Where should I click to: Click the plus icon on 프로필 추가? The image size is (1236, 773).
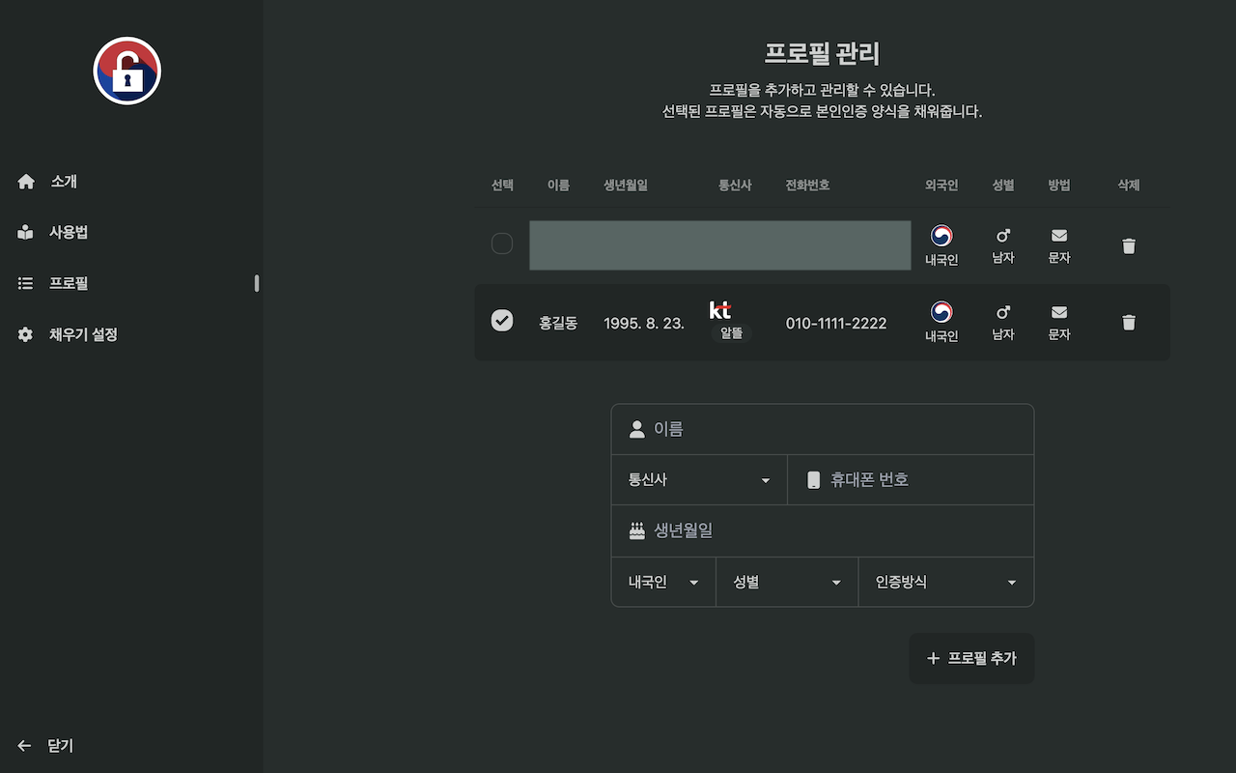click(x=933, y=658)
